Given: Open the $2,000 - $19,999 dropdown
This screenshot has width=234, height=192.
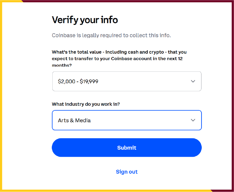Looking at the screenshot, I should 127,81.
